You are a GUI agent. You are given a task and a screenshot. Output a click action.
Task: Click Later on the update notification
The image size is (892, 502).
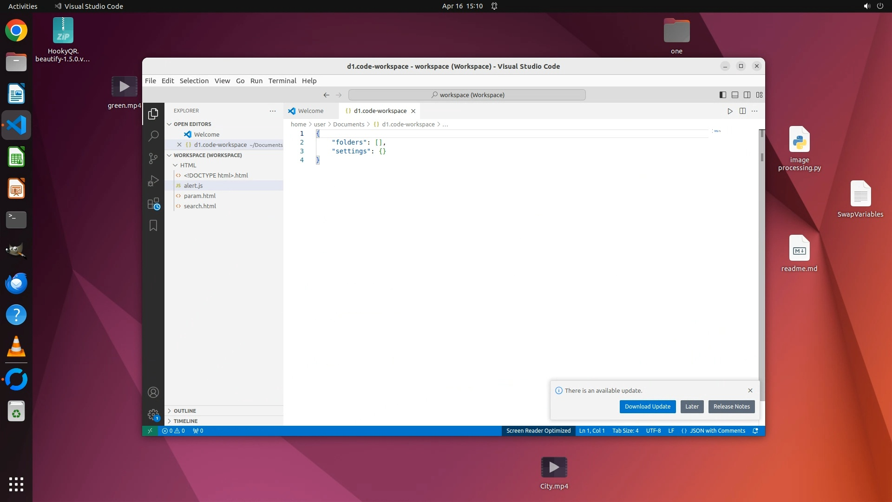point(692,407)
